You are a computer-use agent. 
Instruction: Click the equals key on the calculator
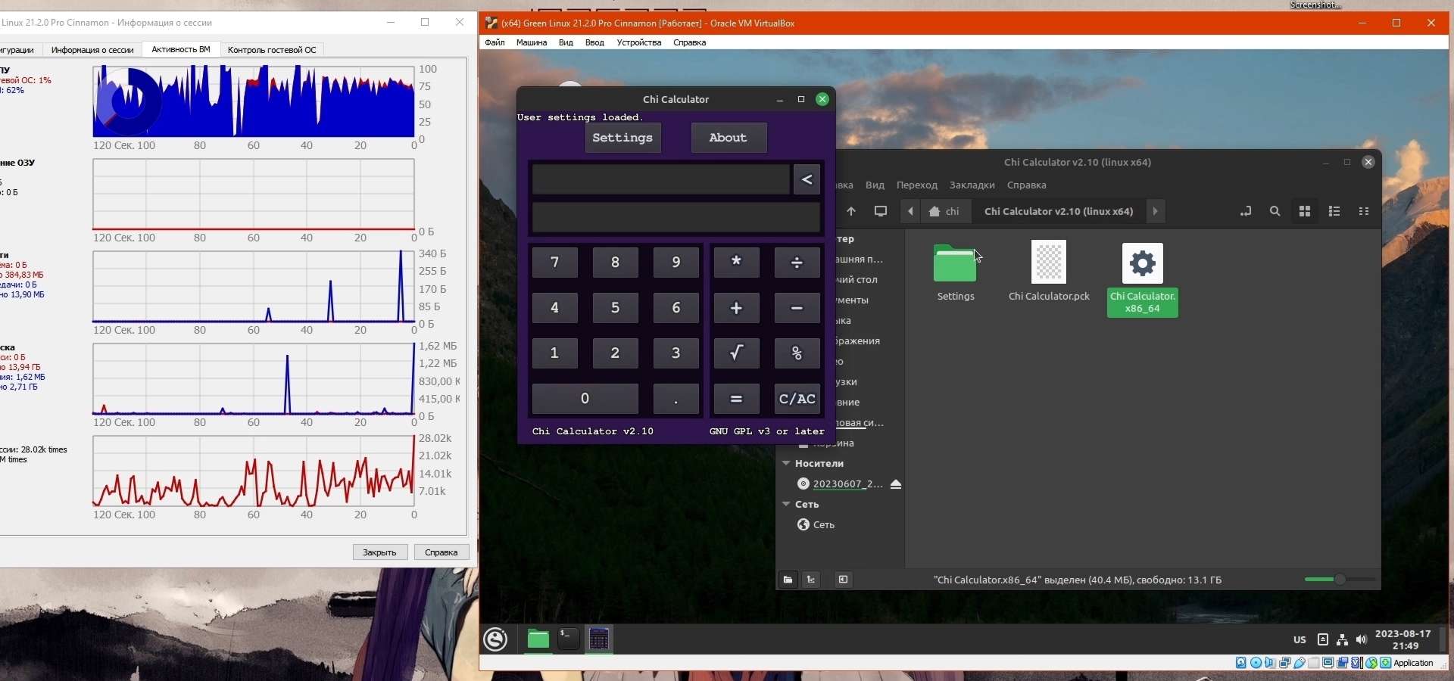click(x=736, y=399)
